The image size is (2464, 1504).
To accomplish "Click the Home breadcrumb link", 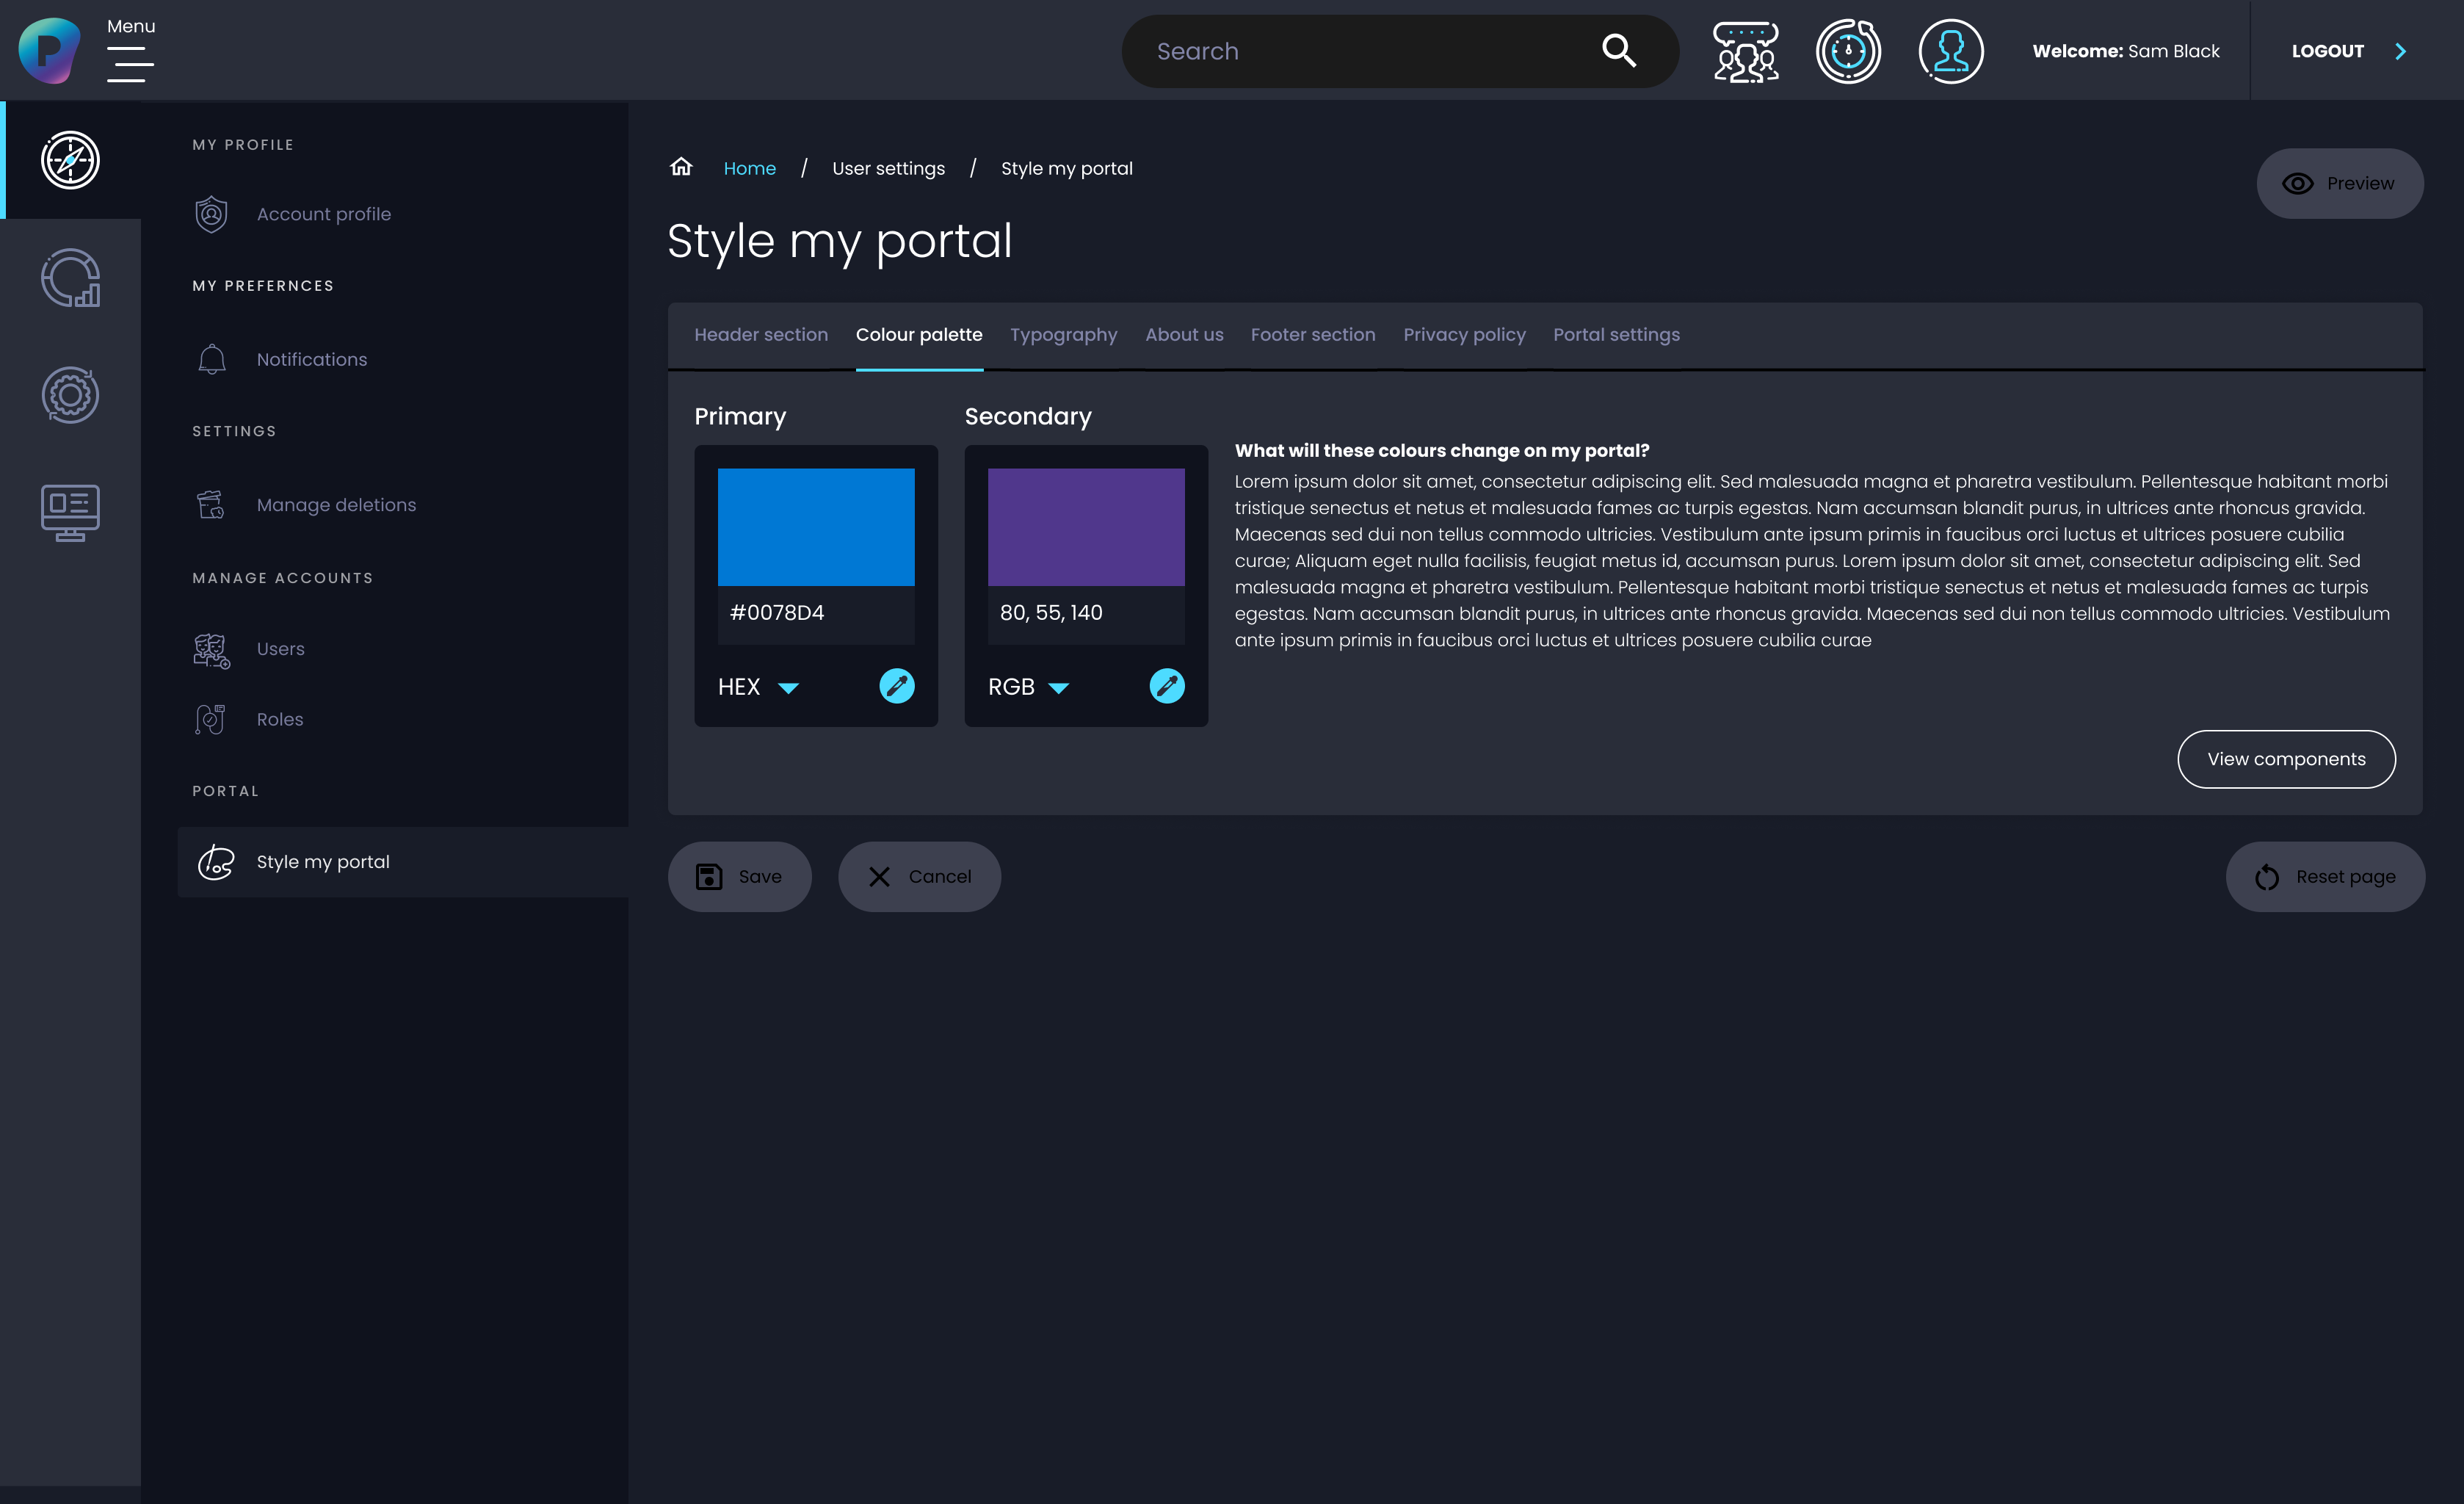I will coord(749,169).
